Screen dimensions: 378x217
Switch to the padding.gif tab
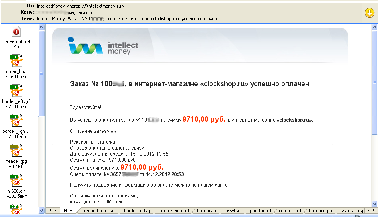click(261, 211)
